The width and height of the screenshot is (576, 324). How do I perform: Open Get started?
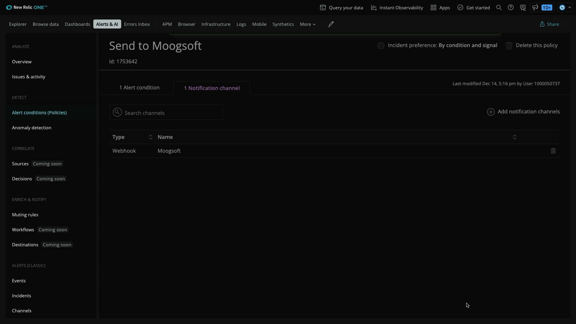[x=474, y=8]
